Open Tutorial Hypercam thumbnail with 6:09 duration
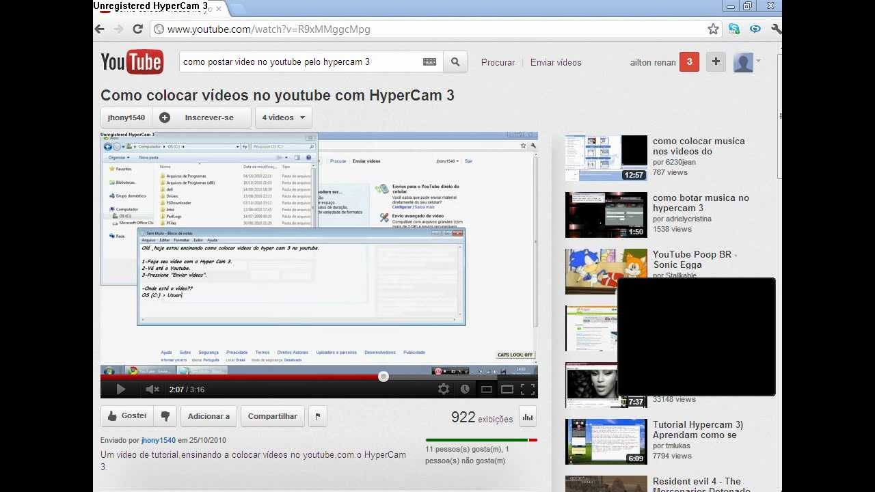The image size is (875, 492). tap(606, 441)
